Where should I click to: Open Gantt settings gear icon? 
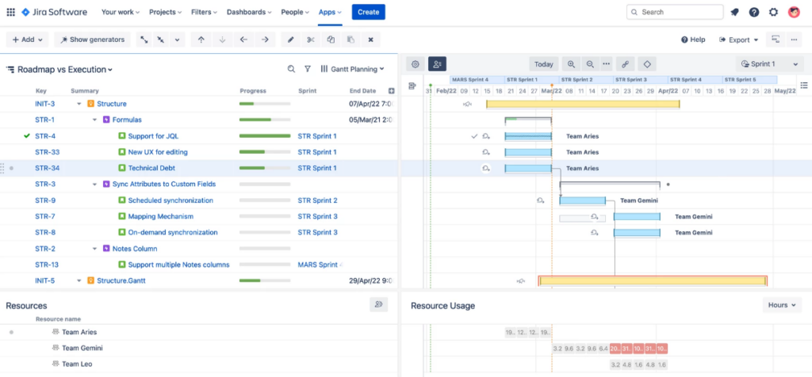[416, 64]
